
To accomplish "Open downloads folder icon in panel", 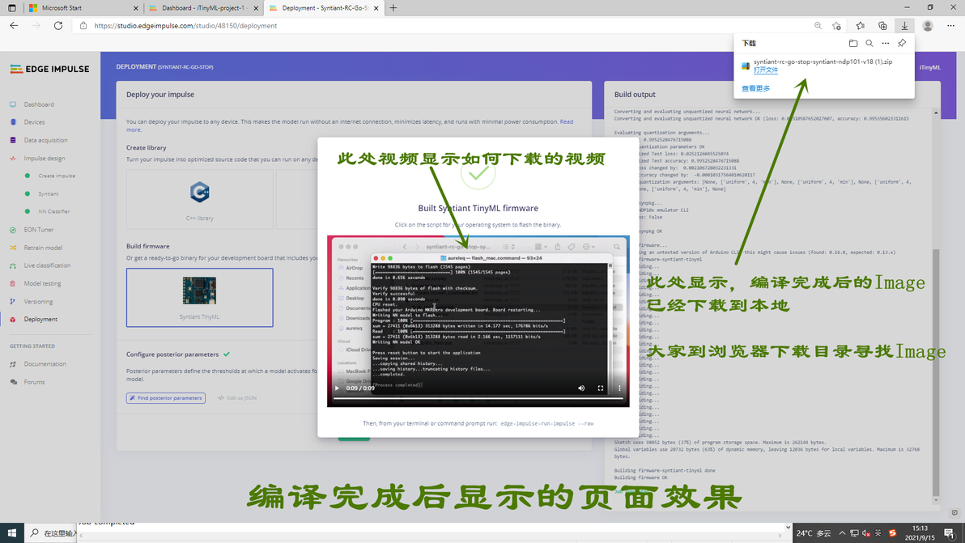I will (853, 43).
